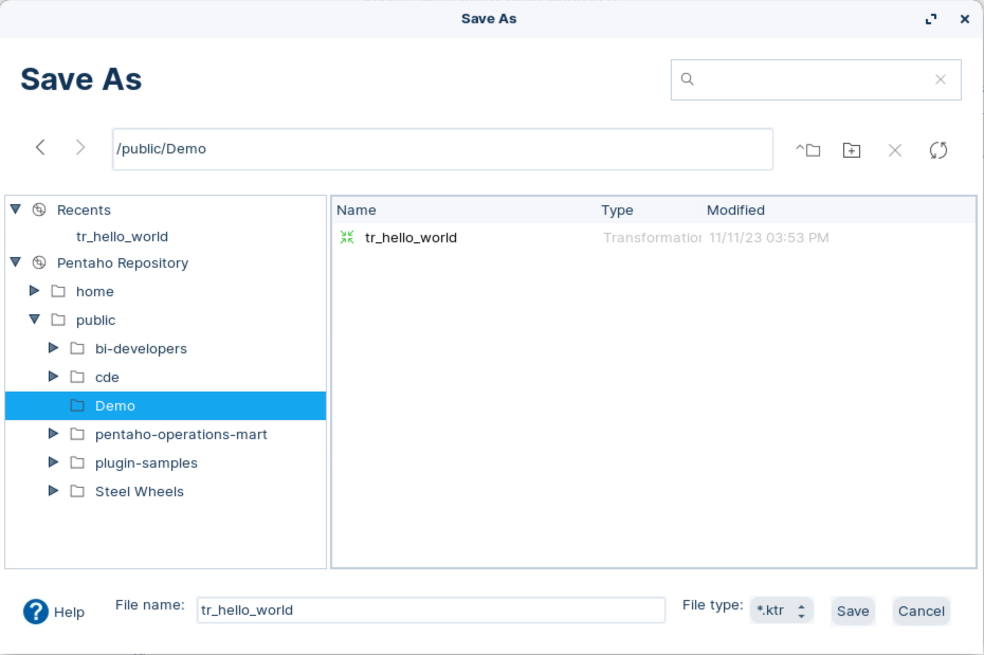Click the up-one-folder icon

point(808,150)
